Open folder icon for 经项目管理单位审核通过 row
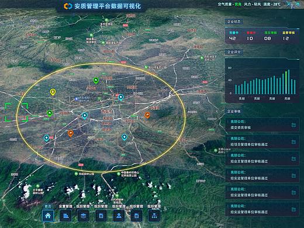The width and height of the screenshot is (304, 228). pos(293,141)
